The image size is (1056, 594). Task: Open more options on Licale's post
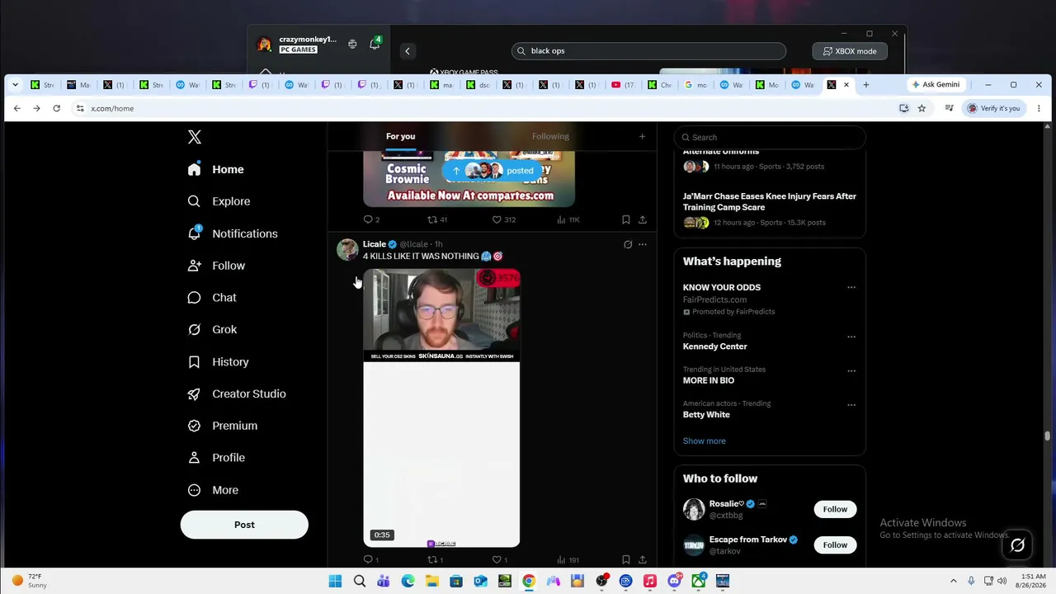coord(643,244)
